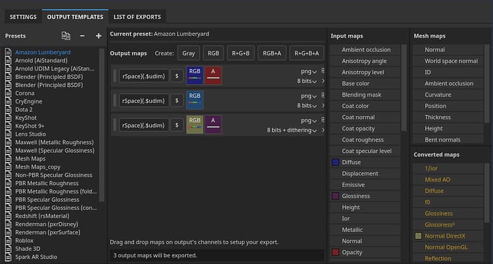
Task: Click the duplicate preset icon
Action: [x=66, y=36]
